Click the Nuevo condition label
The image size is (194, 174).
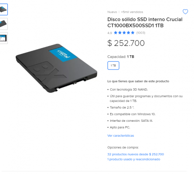tap(112, 12)
